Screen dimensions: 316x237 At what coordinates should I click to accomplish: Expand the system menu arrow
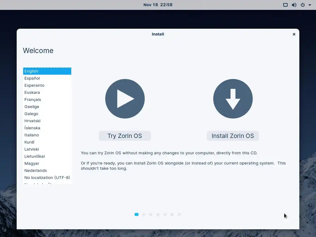pyautogui.click(x=310, y=5)
